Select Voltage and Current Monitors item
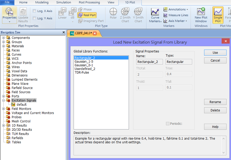This screenshot has width=231, height=160. tap(33, 113)
